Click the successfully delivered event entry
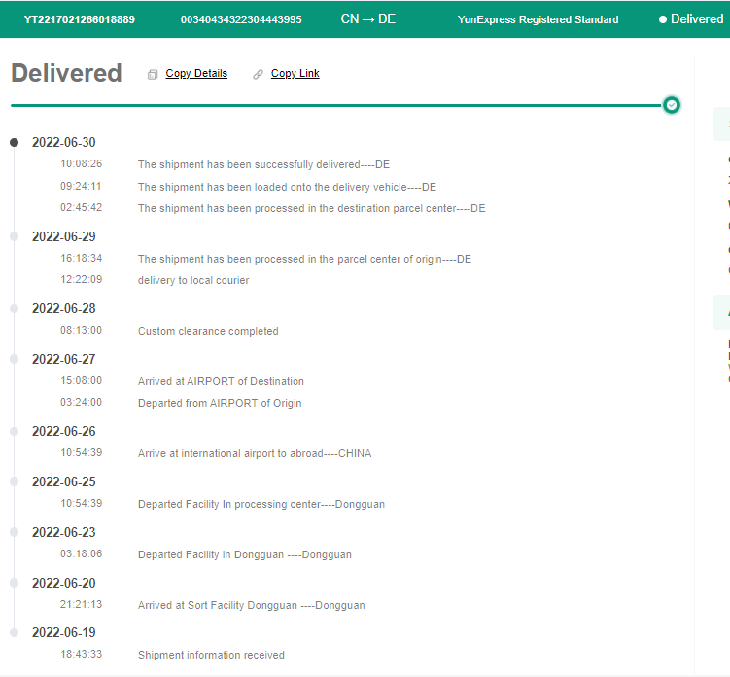Viewport: 730px width, 677px height. click(263, 165)
